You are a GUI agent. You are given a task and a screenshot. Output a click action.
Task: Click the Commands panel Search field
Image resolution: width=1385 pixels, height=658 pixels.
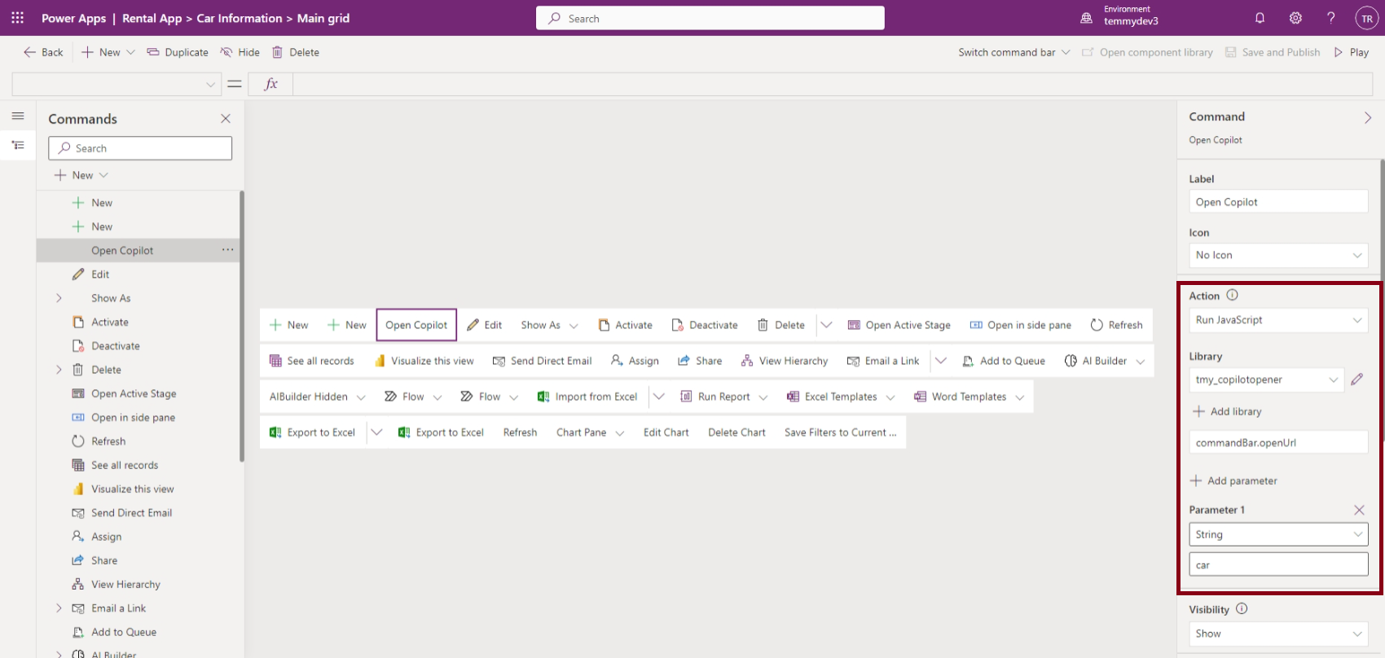click(x=140, y=148)
